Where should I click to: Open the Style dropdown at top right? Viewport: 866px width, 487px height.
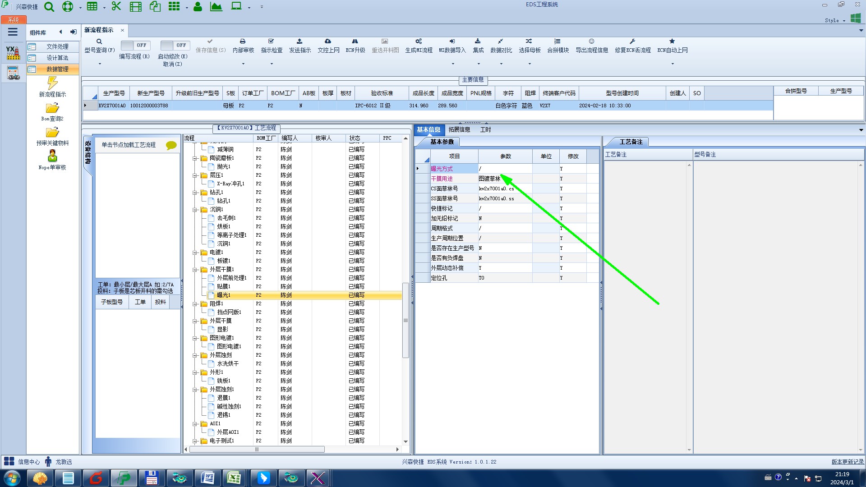tap(834, 20)
